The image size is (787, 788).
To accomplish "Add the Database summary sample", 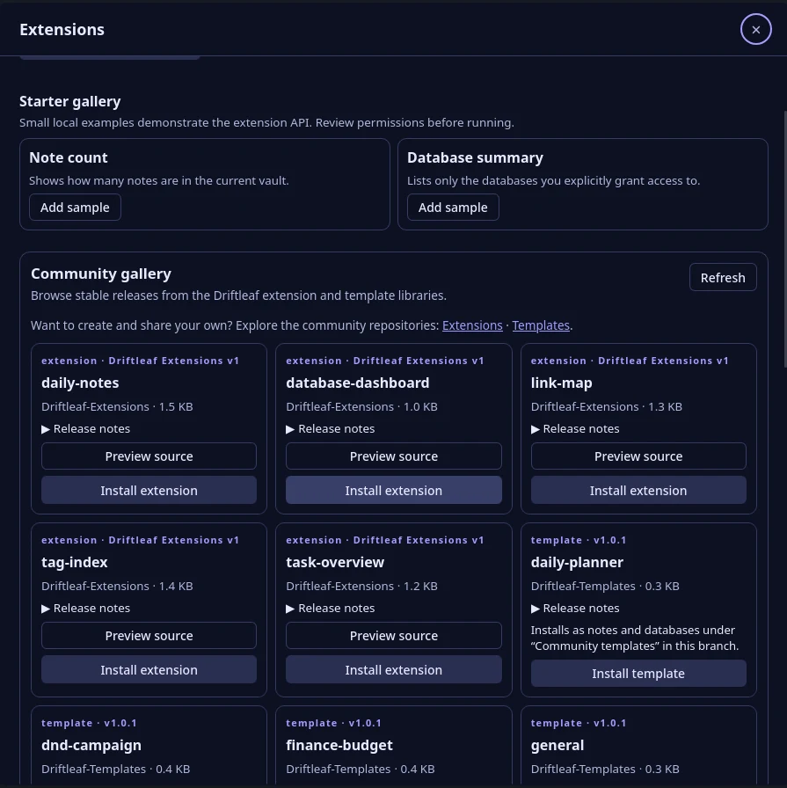I will coord(453,207).
